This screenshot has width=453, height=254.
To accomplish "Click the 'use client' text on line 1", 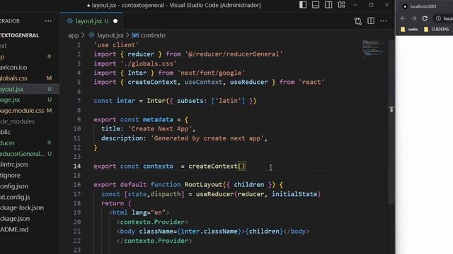I will click(116, 45).
